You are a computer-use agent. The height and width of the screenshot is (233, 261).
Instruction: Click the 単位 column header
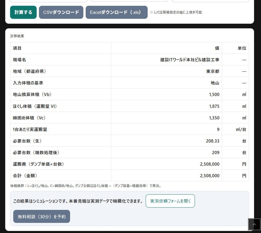tap(242, 48)
